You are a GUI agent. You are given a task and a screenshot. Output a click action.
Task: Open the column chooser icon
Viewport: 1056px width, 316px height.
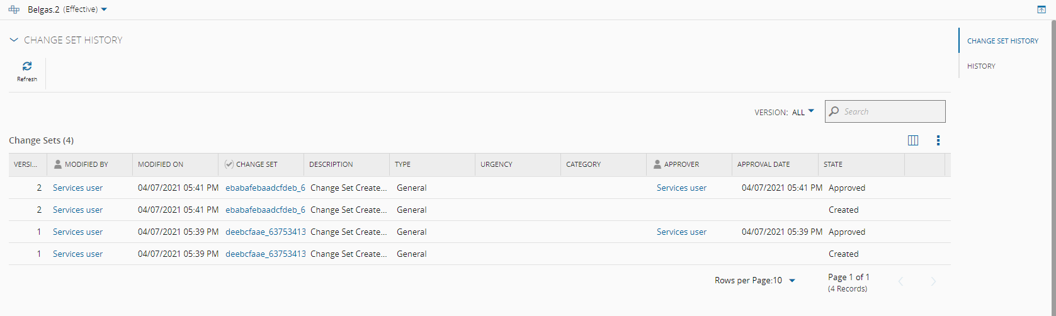[x=913, y=140]
